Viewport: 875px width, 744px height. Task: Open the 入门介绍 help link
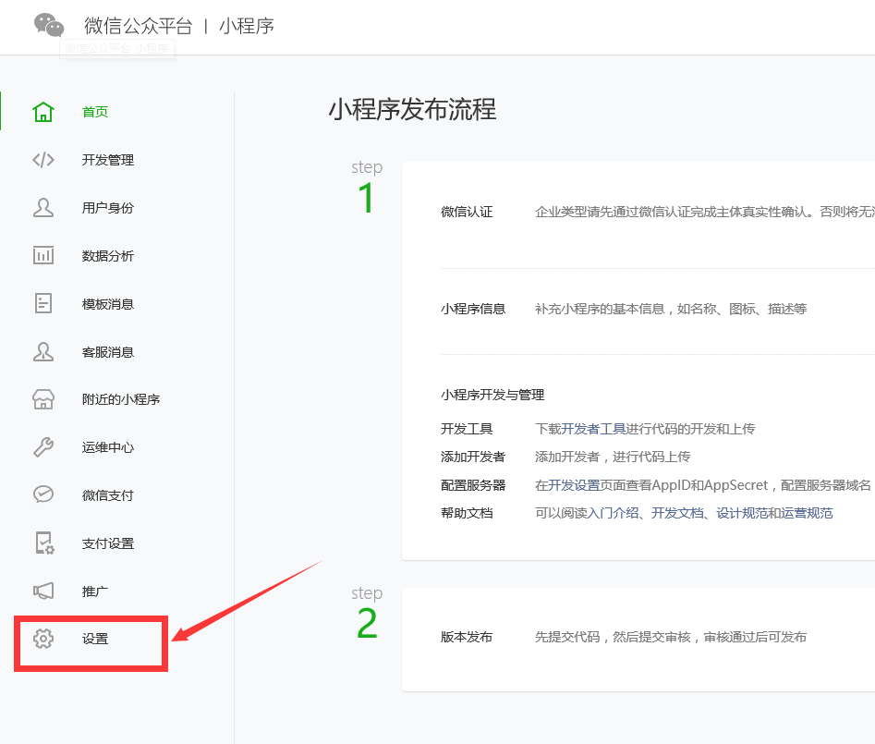[x=613, y=513]
